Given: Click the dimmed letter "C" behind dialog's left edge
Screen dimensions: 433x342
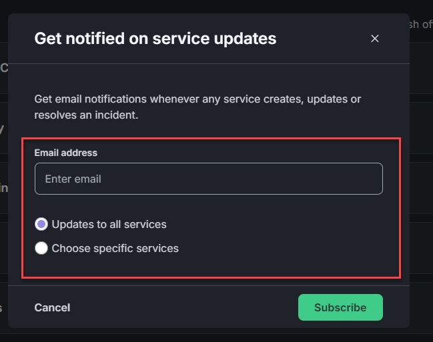Looking at the screenshot, I should (4, 67).
